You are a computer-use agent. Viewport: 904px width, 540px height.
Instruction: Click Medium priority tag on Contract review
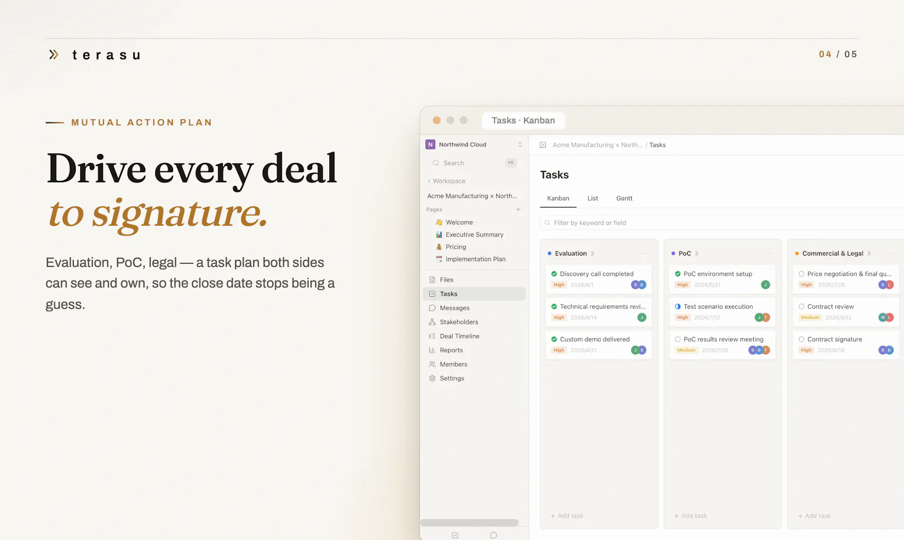[810, 318]
